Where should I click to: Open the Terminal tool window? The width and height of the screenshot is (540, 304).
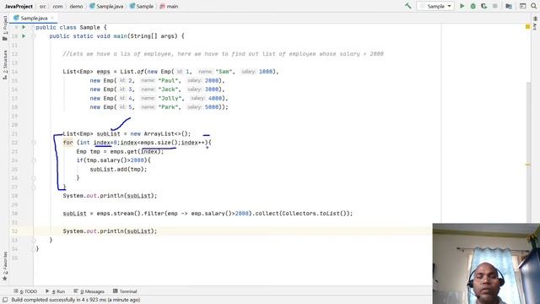125,291
